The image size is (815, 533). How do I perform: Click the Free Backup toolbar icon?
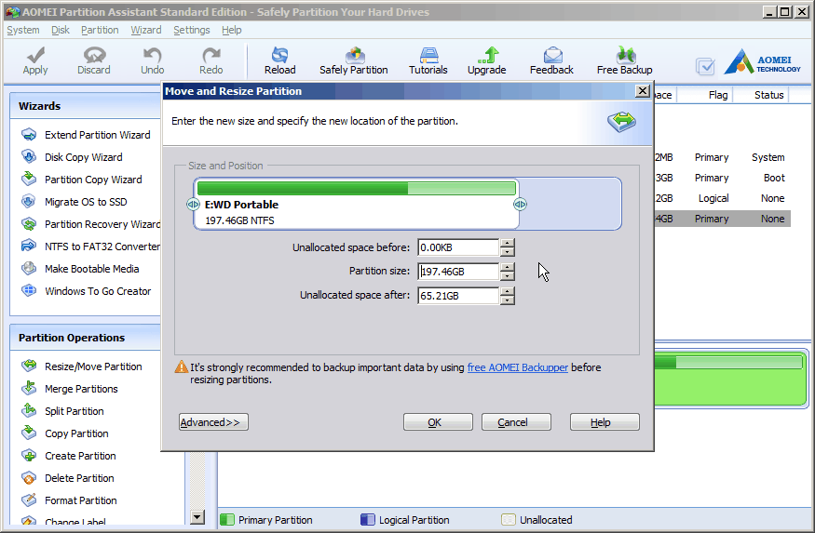[625, 55]
